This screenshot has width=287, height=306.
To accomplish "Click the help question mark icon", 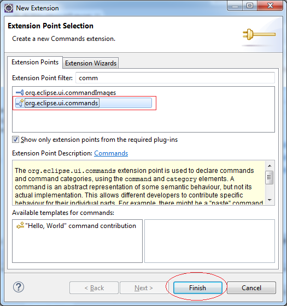I will point(19,287).
